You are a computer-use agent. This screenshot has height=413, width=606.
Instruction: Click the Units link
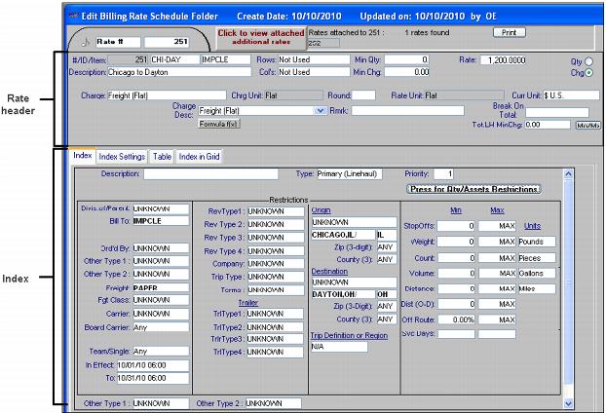pyautogui.click(x=532, y=226)
